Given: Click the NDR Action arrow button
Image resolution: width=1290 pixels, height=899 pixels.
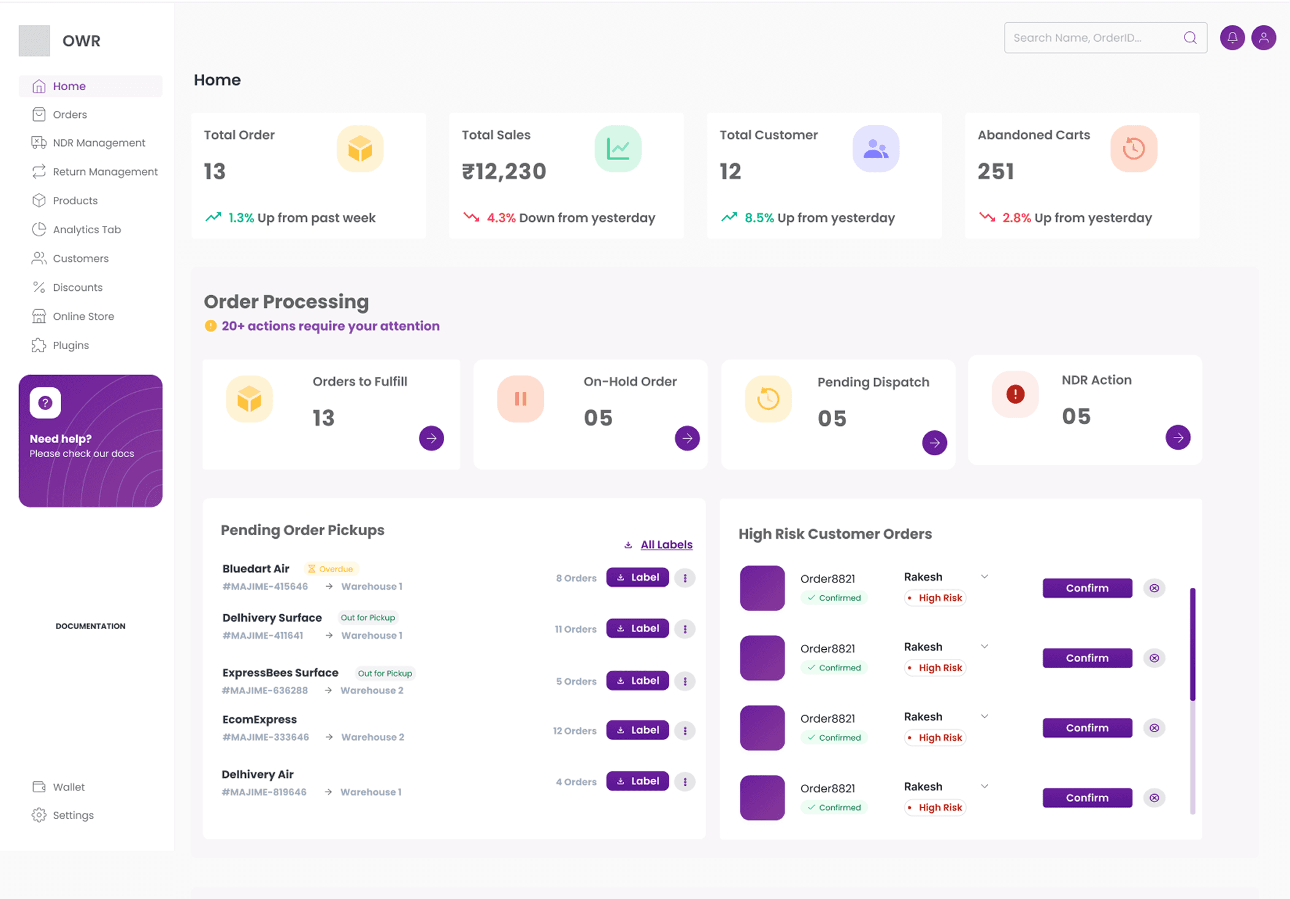Looking at the screenshot, I should 1177,438.
